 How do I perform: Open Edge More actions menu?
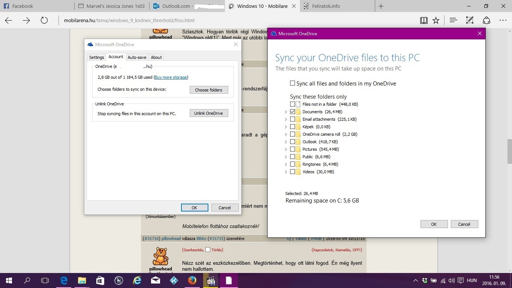point(503,21)
